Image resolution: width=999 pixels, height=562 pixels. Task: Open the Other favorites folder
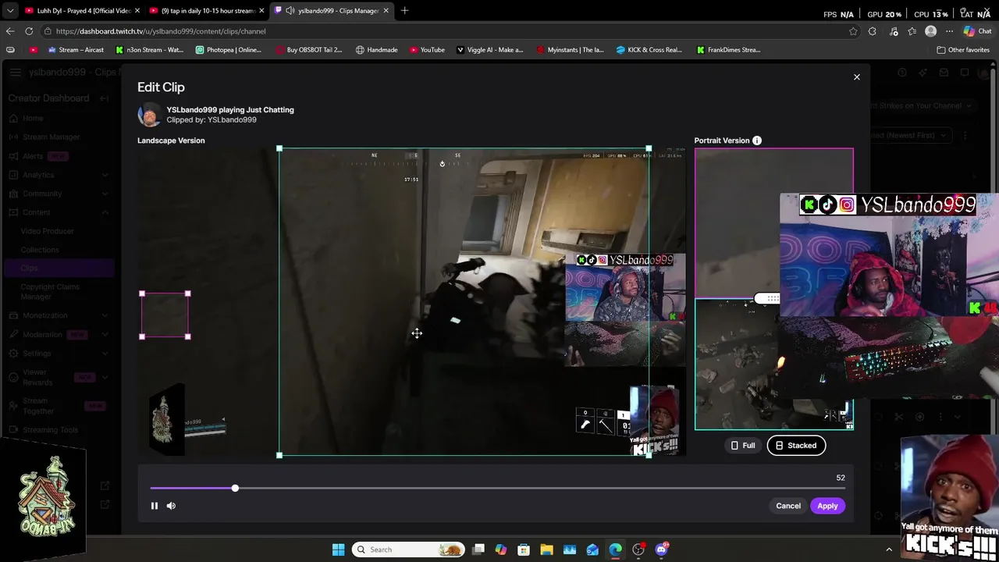coord(963,50)
